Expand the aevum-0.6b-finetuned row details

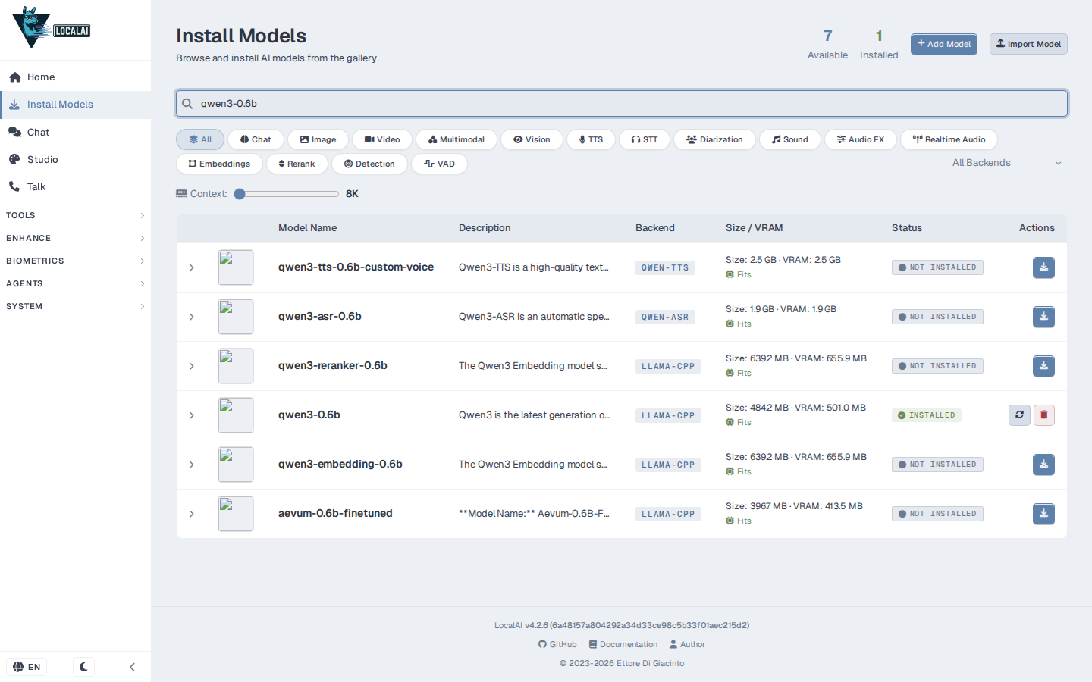pyautogui.click(x=192, y=514)
